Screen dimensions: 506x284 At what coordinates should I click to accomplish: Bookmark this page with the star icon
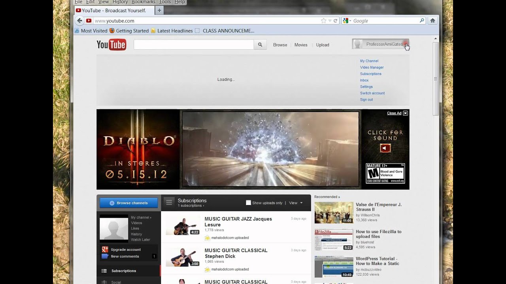324,21
